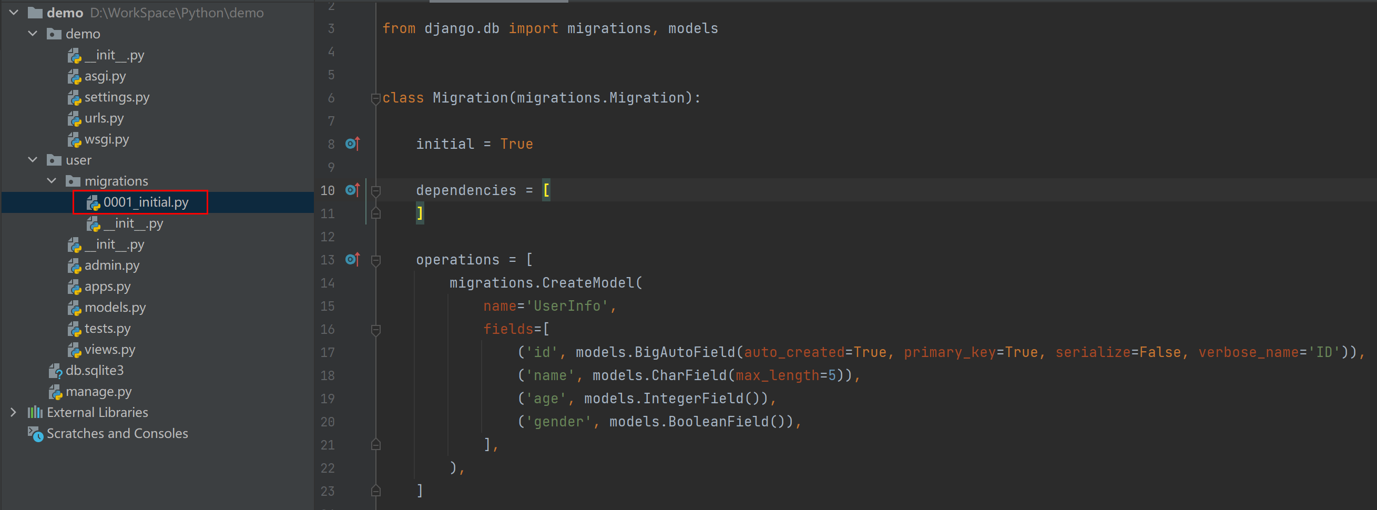Click 'max_length=5' in the name field
Viewport: 1377px width, 510px height.
pyautogui.click(x=786, y=376)
